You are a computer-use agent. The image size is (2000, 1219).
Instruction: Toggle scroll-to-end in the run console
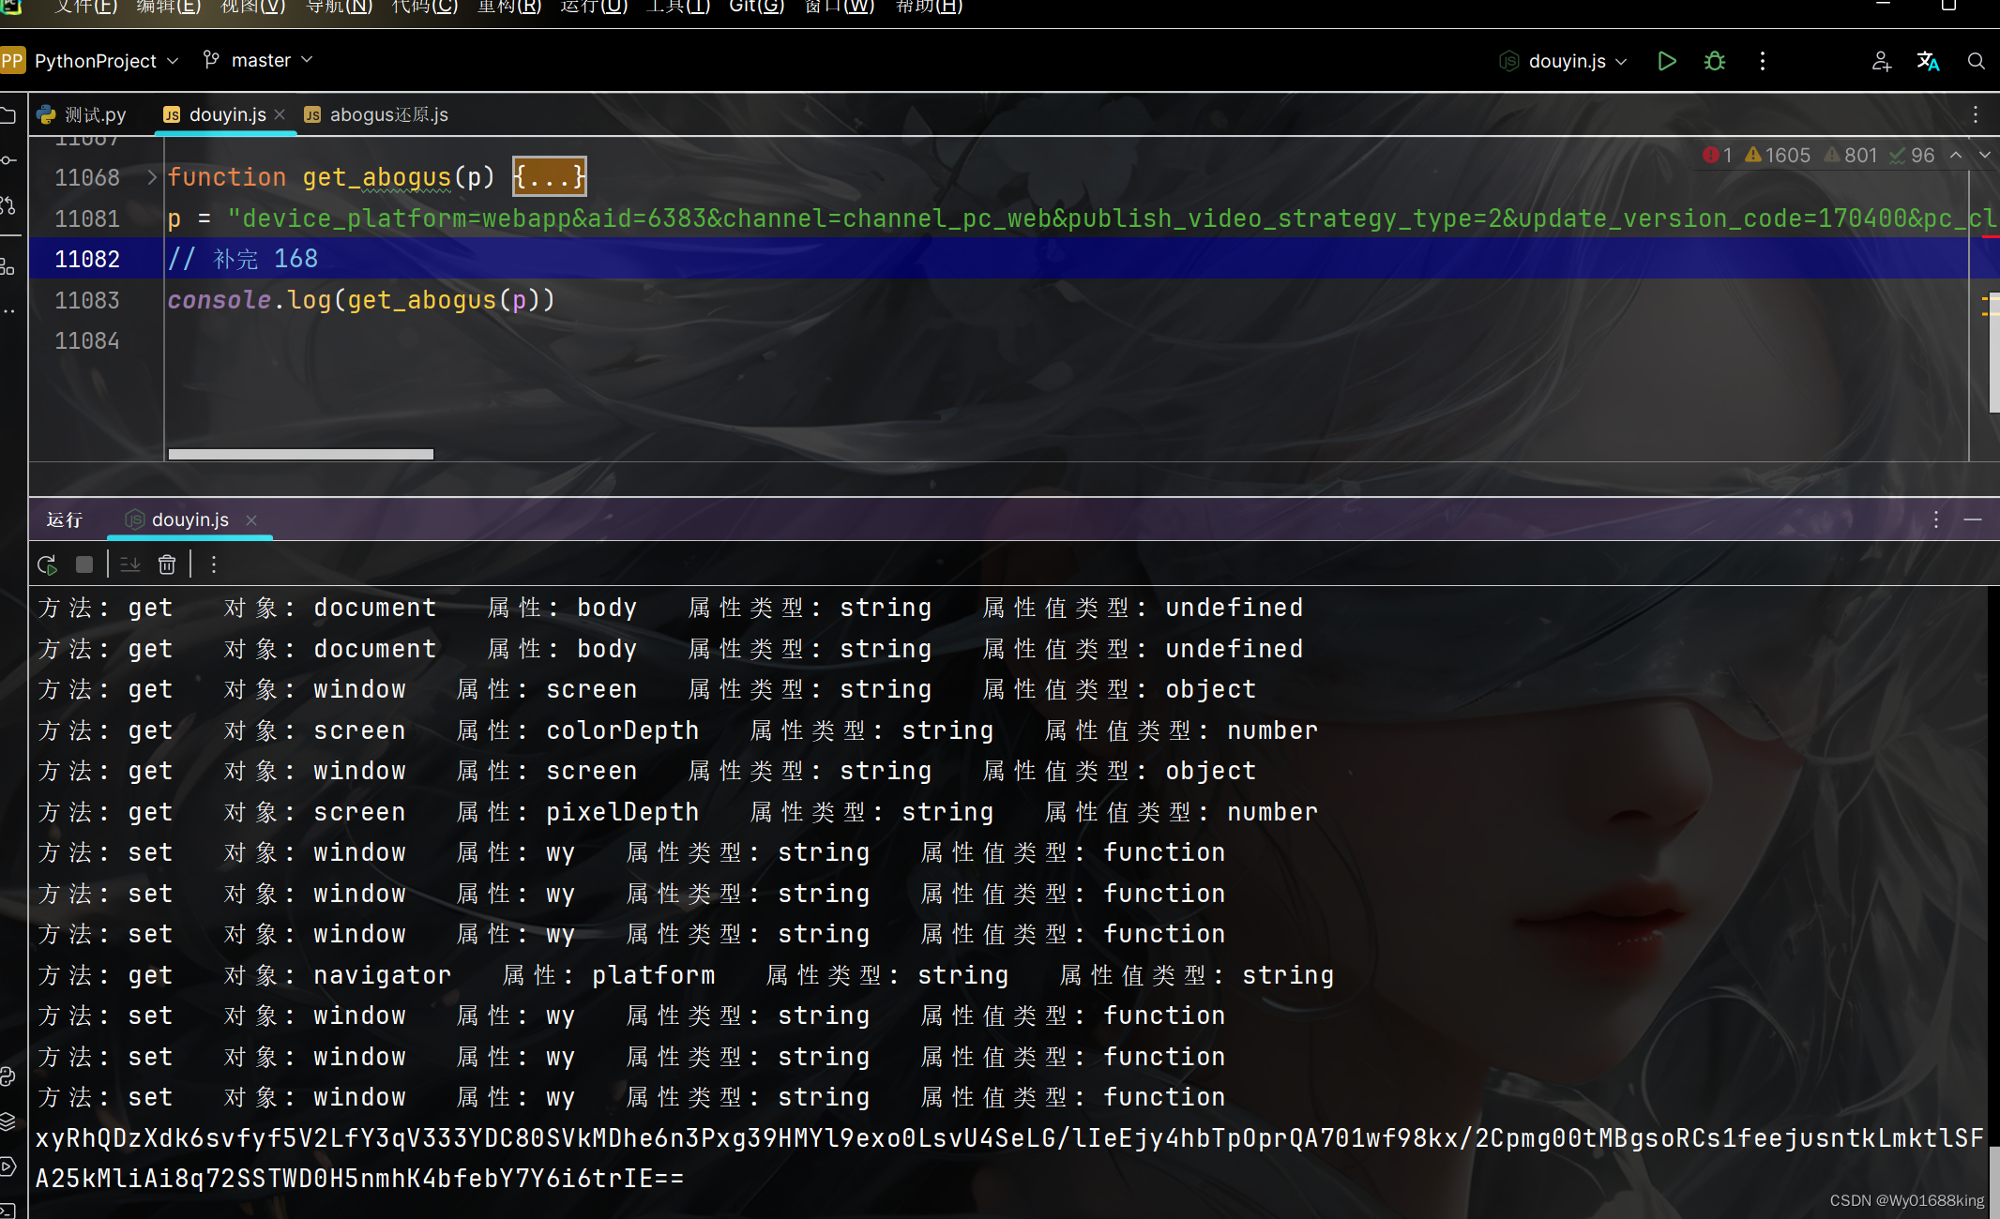click(x=129, y=564)
